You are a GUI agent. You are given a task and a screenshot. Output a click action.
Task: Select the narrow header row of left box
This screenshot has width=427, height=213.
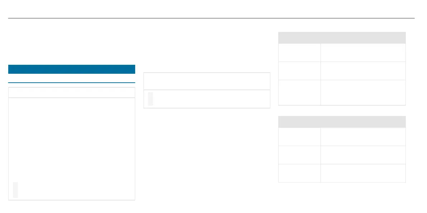(72, 92)
